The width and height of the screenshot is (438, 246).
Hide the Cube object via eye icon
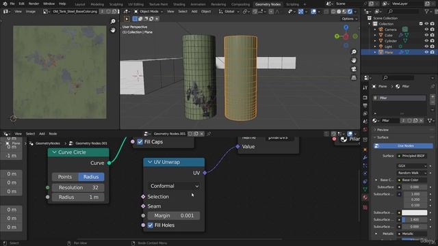pos(426,35)
